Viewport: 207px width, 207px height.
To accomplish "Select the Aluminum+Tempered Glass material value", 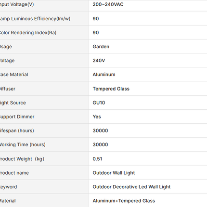I will click(124, 201).
